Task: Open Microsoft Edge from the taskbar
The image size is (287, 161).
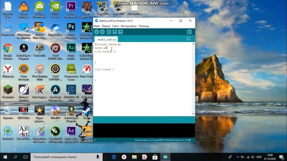Action: [114, 157]
